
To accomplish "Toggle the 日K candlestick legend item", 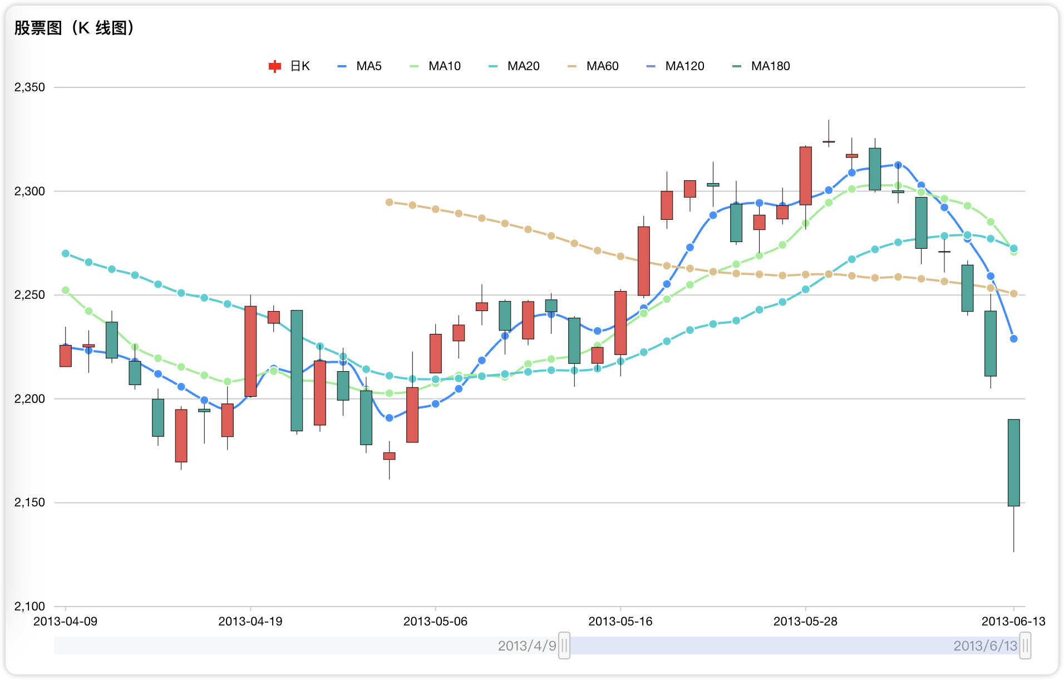I will (x=289, y=66).
